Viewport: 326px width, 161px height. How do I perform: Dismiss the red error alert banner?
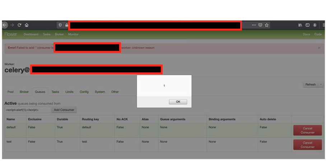coord(319,48)
